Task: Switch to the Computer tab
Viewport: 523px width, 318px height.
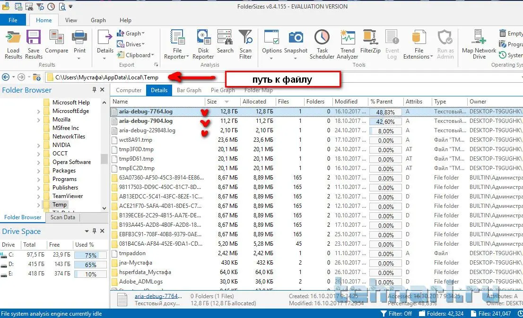Action: click(x=129, y=90)
